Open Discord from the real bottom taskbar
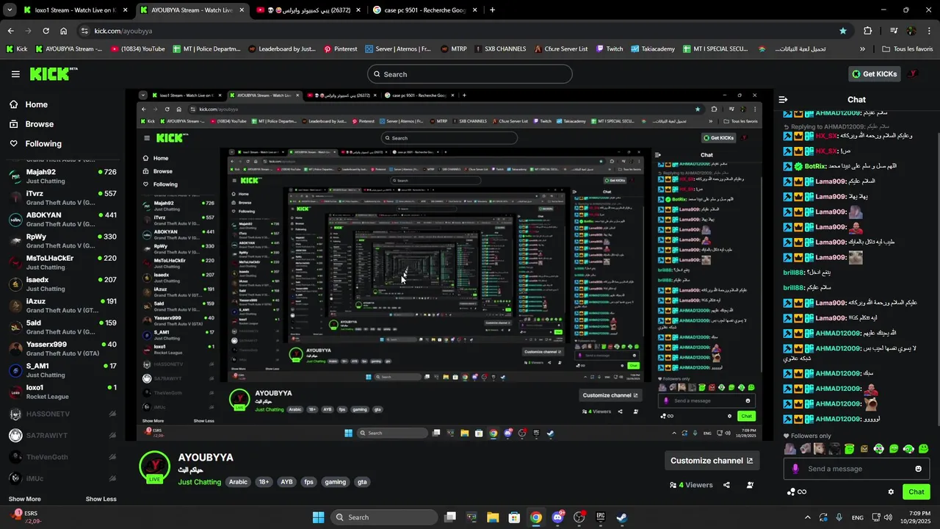Viewport: 940px width, 529px height. pyautogui.click(x=557, y=517)
